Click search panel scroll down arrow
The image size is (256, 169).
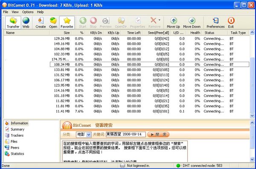point(252,159)
